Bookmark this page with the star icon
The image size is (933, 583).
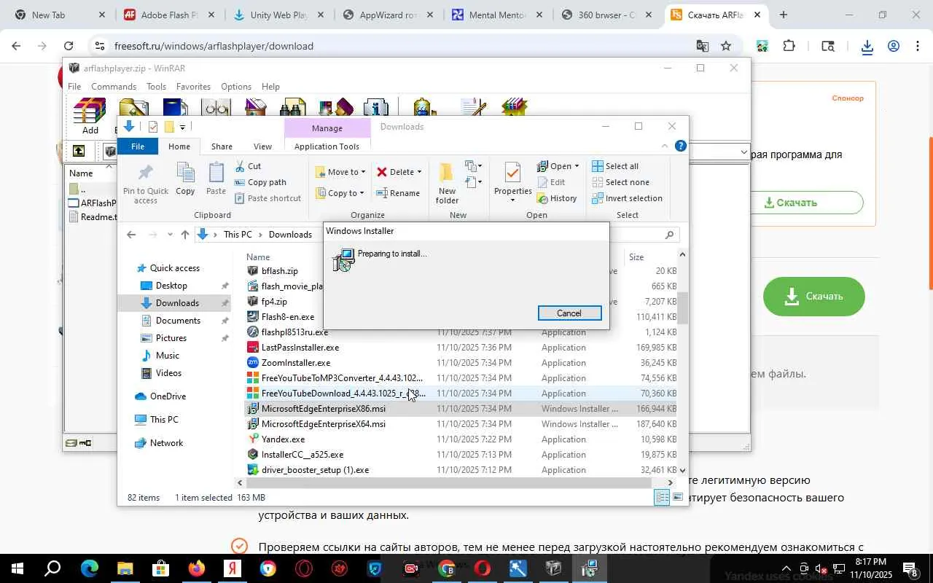726,46
